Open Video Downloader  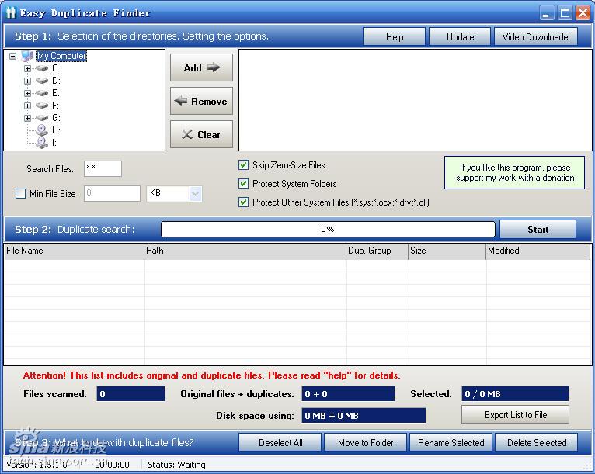coord(536,36)
